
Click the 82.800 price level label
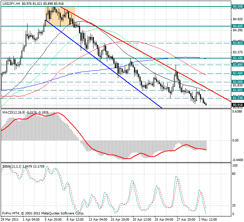tap(237, 64)
